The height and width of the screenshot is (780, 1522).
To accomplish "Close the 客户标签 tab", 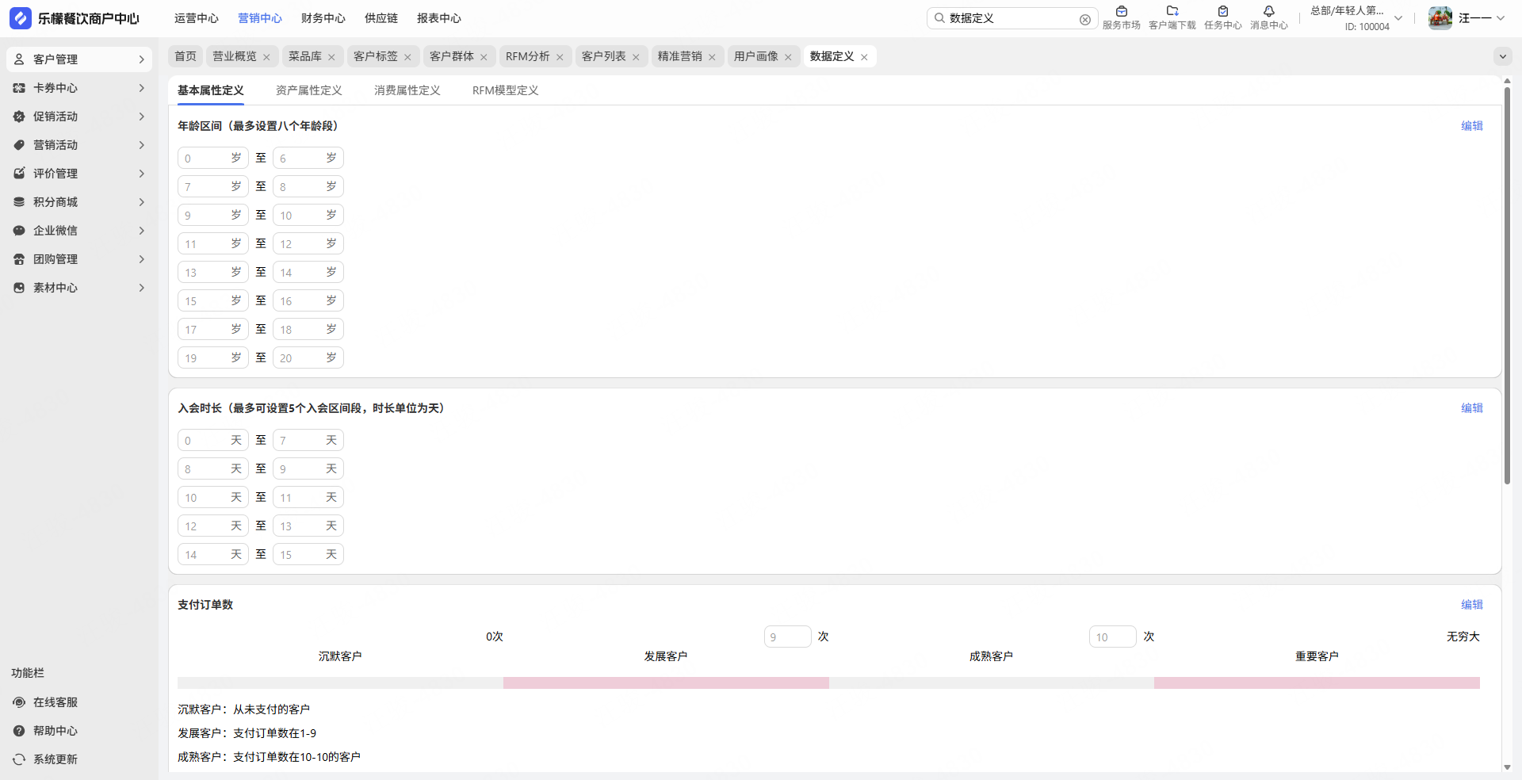I will coord(407,57).
